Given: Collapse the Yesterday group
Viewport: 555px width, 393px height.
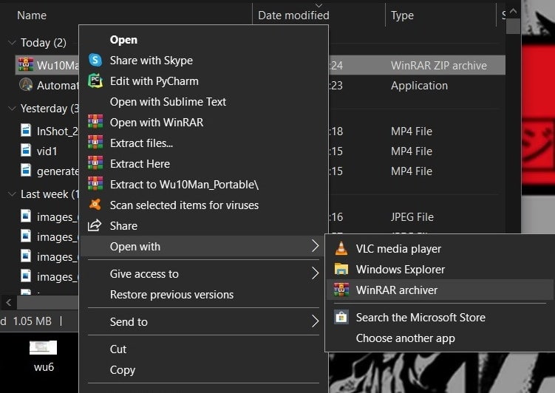Looking at the screenshot, I should pyautogui.click(x=12, y=109).
